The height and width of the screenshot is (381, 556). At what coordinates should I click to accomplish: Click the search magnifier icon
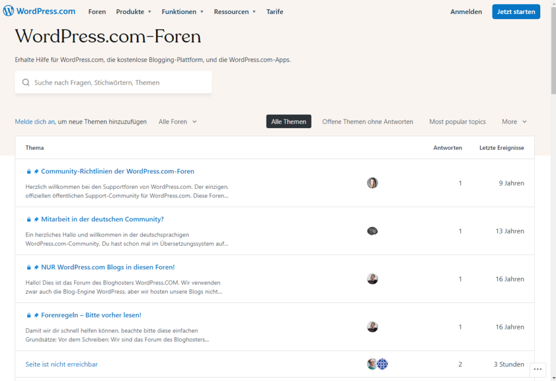(x=26, y=82)
